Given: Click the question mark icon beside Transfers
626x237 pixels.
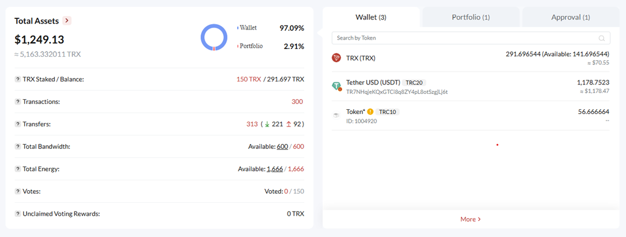Looking at the screenshot, I should pos(18,124).
